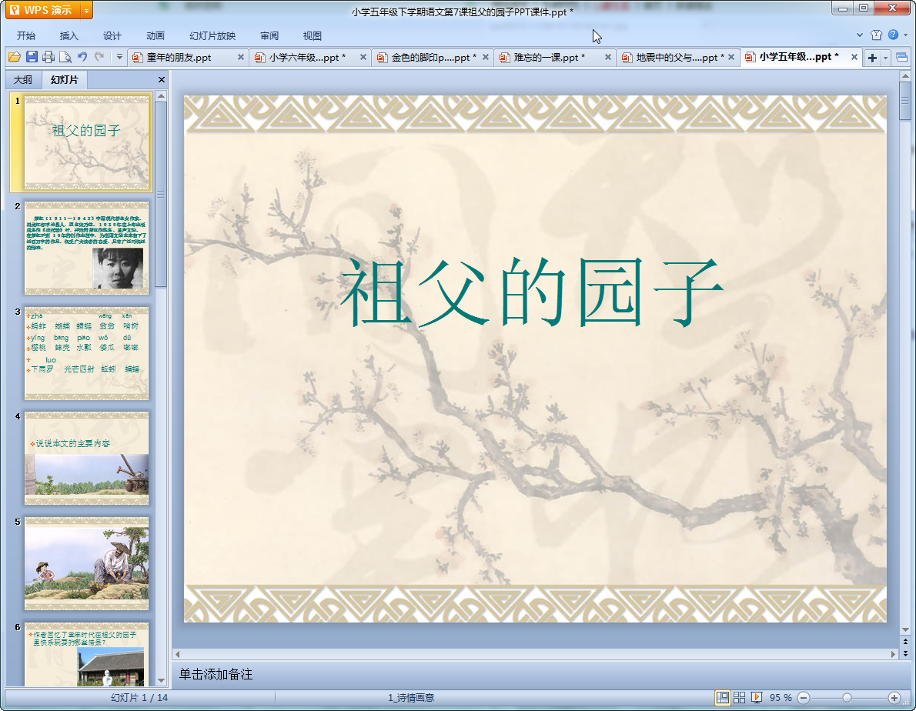
Task: Click the Open folder icon
Action: pos(15,57)
